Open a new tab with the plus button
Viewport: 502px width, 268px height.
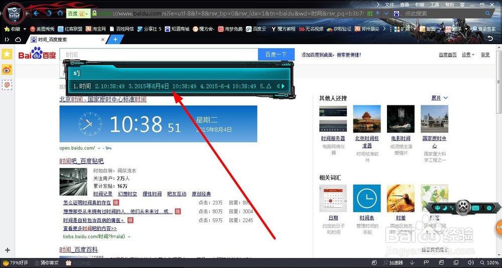[115, 39]
